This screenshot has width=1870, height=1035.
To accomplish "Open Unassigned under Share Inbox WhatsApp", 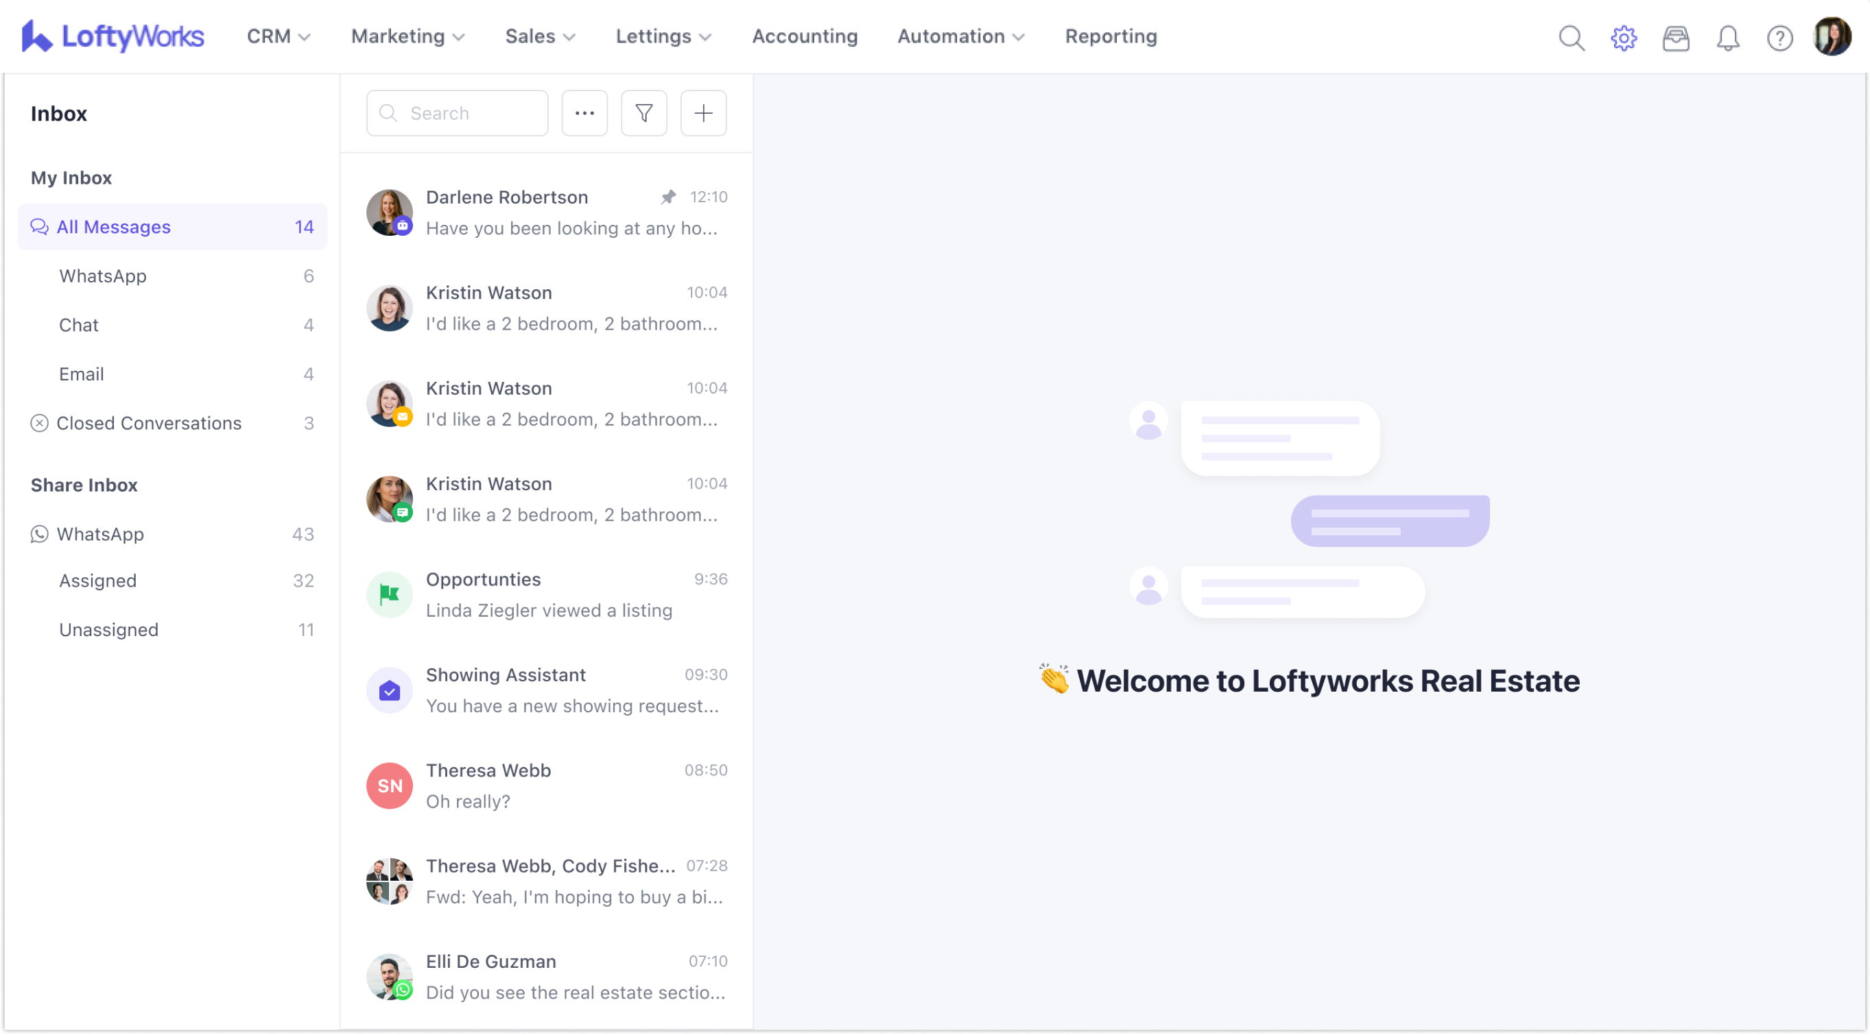I will tap(109, 629).
